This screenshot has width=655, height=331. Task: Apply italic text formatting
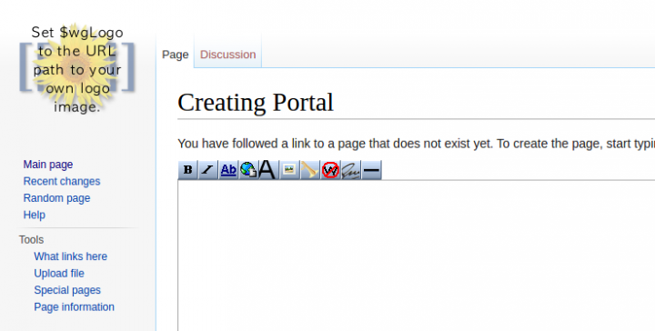(x=207, y=170)
